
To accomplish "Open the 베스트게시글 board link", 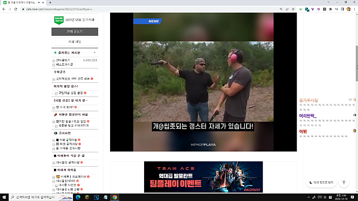I will click(64, 64).
